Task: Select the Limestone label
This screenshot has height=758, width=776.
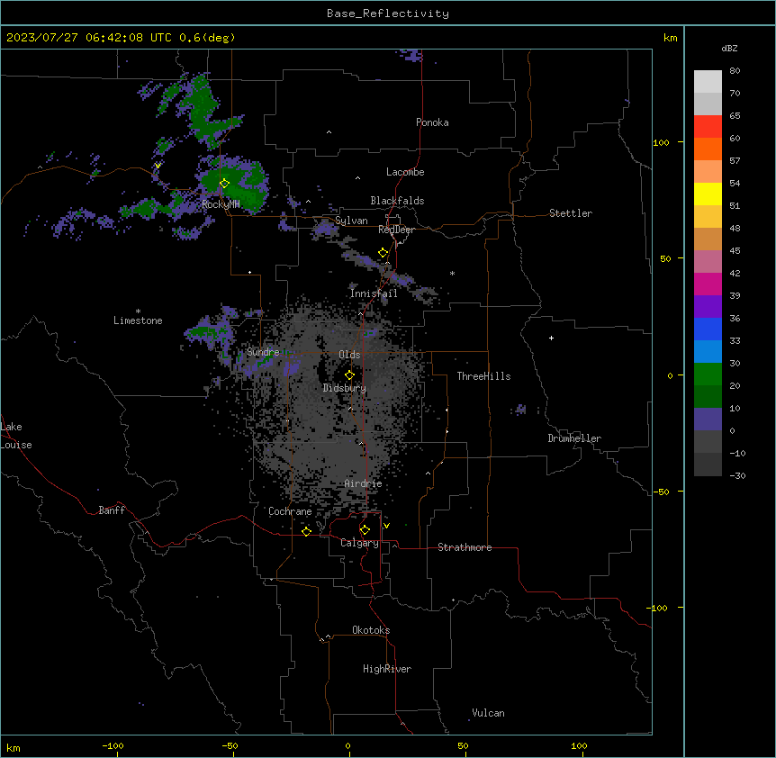Action: (138, 320)
